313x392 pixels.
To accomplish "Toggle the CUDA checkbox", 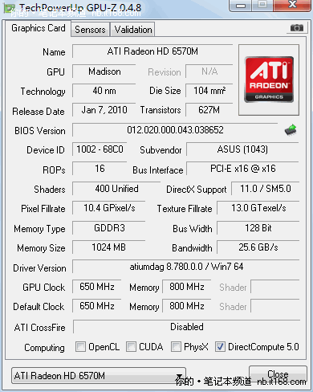I will (131, 347).
